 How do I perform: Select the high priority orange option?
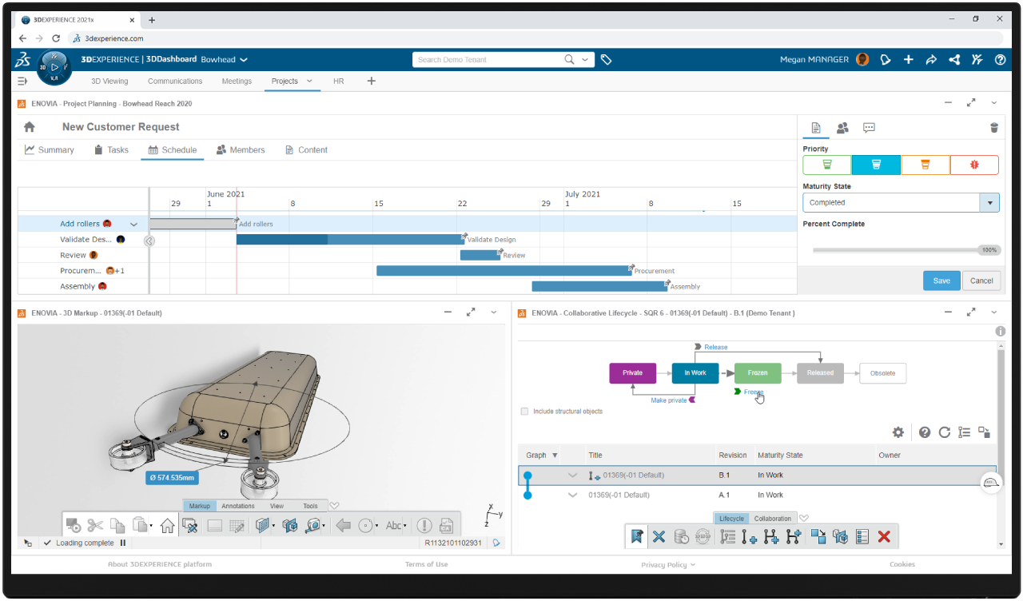[925, 165]
